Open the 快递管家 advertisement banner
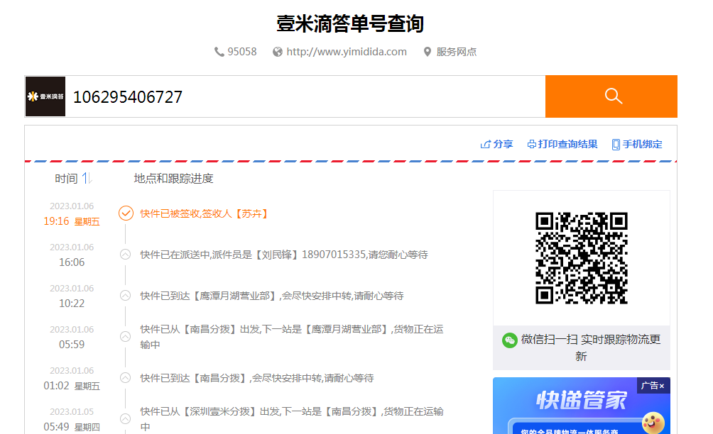Viewport: 713px width, 434px height. point(582,406)
